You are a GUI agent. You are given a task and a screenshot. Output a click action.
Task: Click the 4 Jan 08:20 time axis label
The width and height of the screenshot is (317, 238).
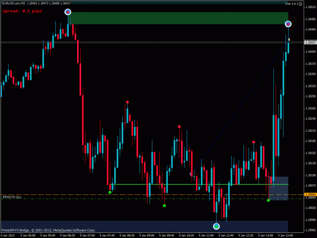point(127,235)
